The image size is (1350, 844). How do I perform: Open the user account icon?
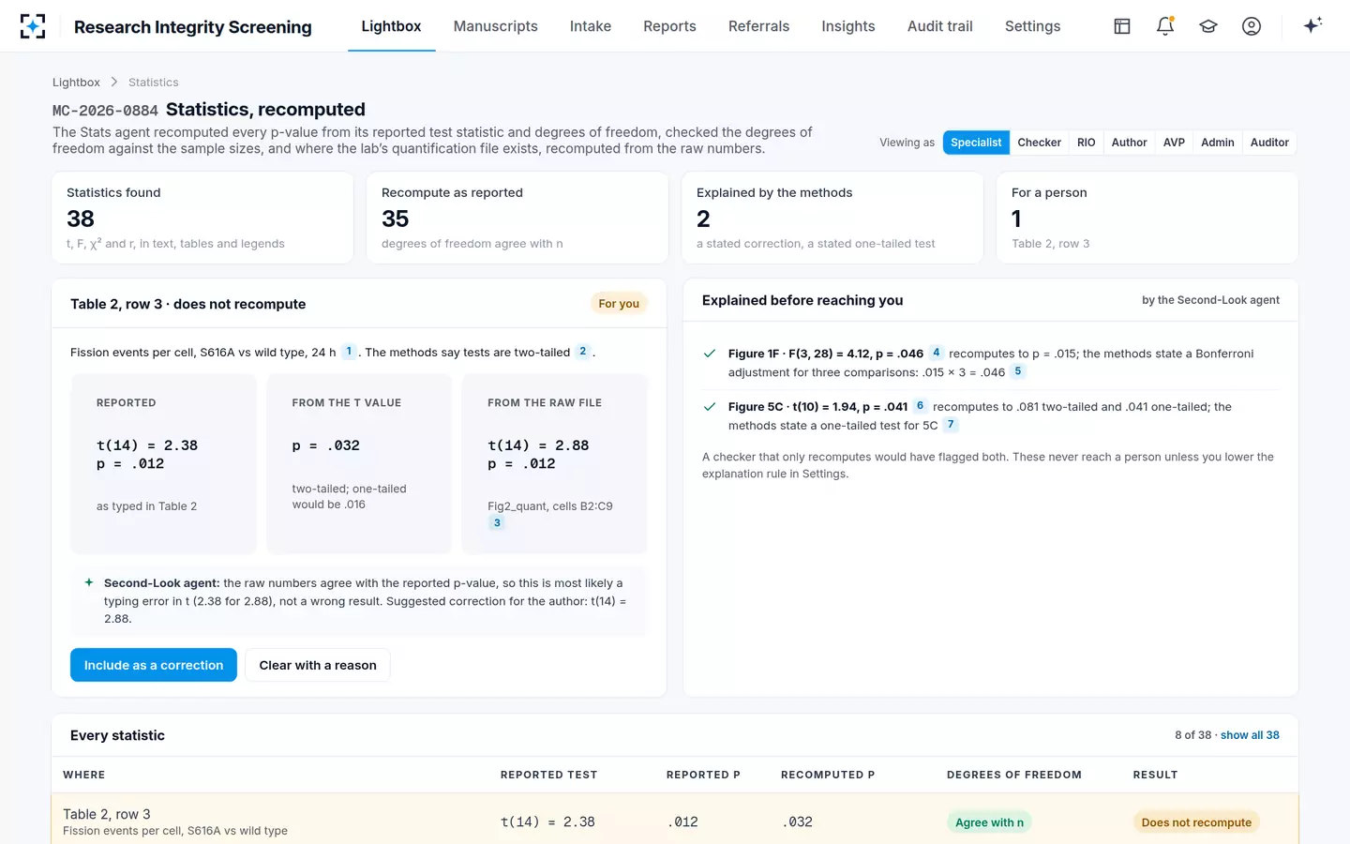point(1252,26)
